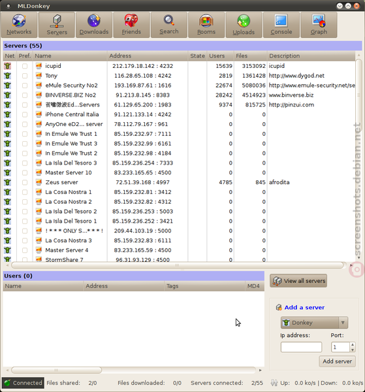Open the Rooms tab icon
365x392 pixels.
click(x=206, y=21)
